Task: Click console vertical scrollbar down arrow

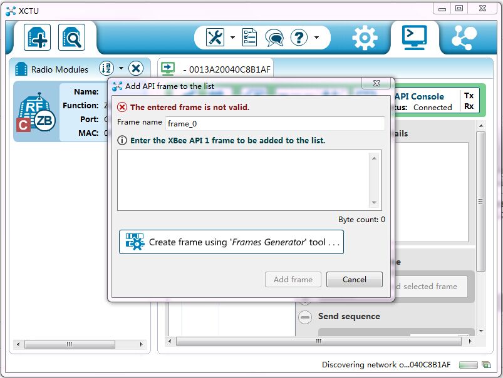Action: tap(480, 331)
